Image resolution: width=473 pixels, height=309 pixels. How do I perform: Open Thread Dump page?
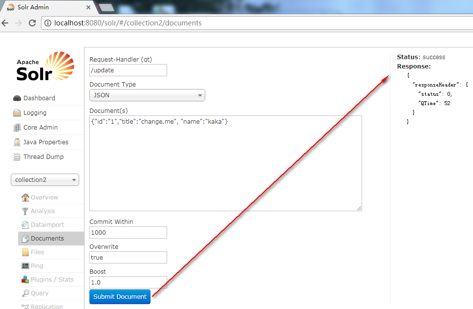click(x=43, y=157)
